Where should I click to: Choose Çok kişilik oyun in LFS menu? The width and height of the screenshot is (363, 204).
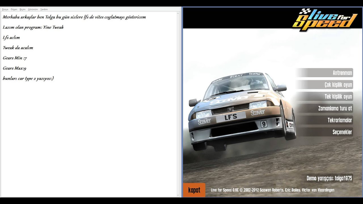tap(324, 85)
